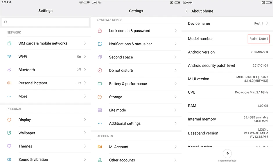Tap the System updates label
The image size is (273, 162).
coord(227,161)
